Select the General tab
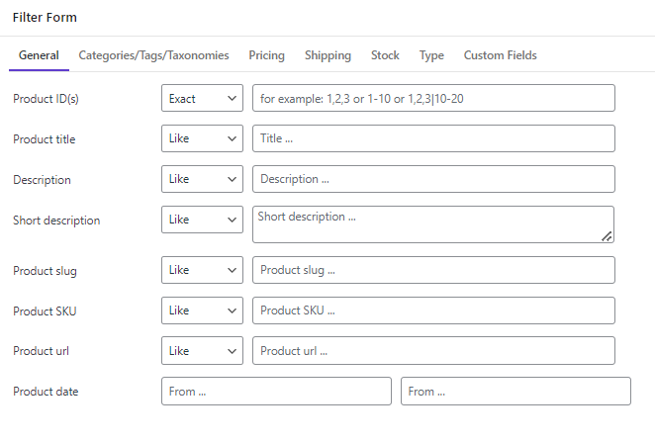Viewport: 655px width, 443px height. (39, 55)
